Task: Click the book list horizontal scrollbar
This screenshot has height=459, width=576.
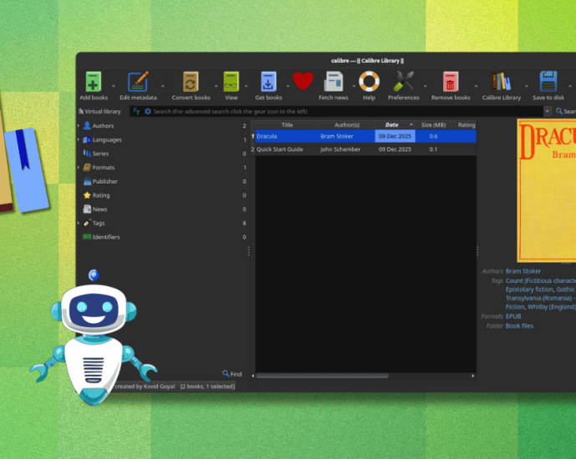Action: (x=334, y=376)
